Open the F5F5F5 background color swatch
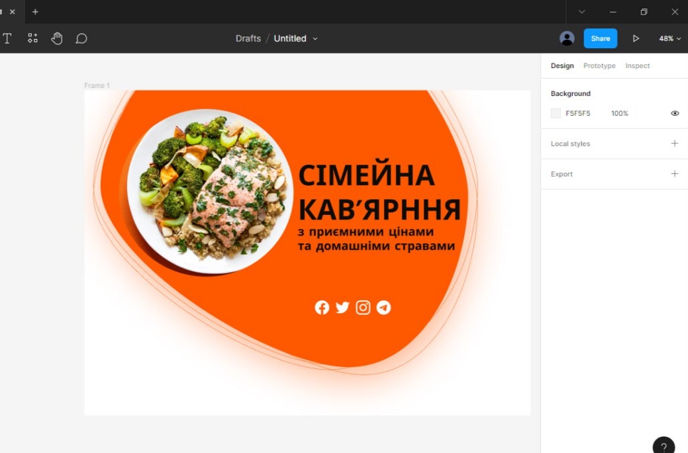Screen dimensions: 688x453 (x=556, y=114)
